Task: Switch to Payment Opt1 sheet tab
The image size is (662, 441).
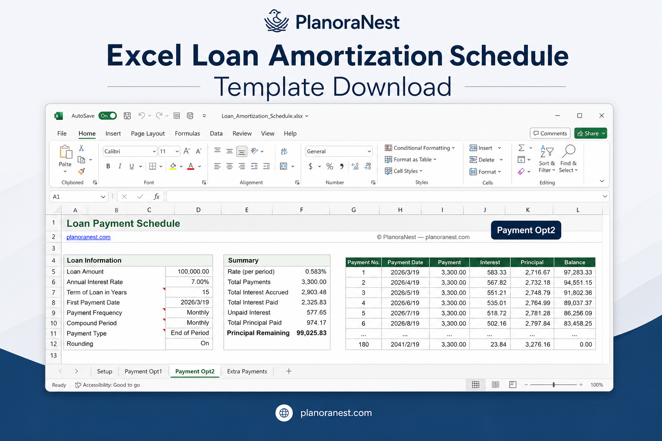Action: click(x=143, y=371)
